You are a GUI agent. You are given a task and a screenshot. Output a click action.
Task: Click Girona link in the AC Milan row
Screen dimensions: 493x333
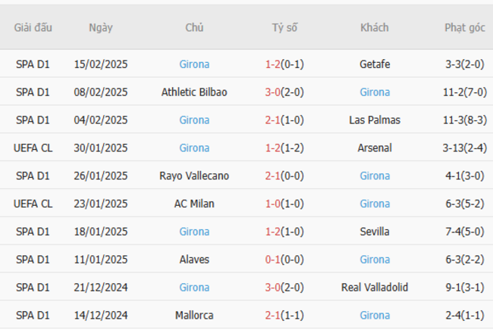pyautogui.click(x=375, y=204)
